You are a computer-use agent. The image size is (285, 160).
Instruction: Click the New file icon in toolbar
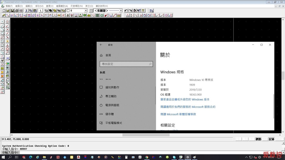4,11
